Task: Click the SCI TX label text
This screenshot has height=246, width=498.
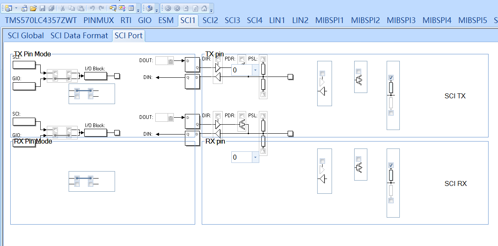Action: point(455,96)
